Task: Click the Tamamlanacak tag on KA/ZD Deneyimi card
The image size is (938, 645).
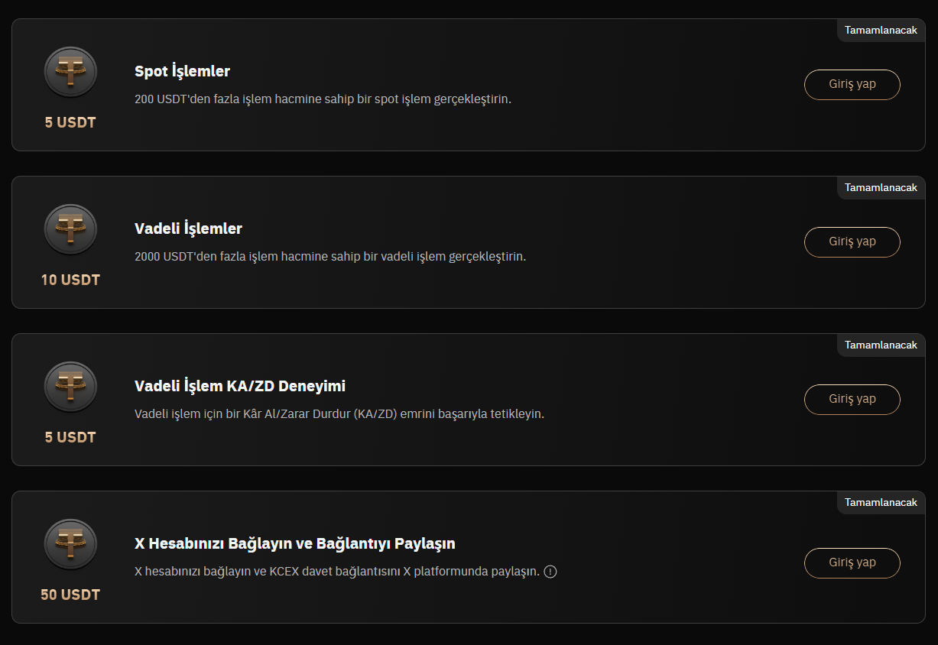Action: (x=881, y=345)
